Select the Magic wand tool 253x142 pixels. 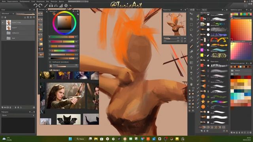[x=191, y=35]
